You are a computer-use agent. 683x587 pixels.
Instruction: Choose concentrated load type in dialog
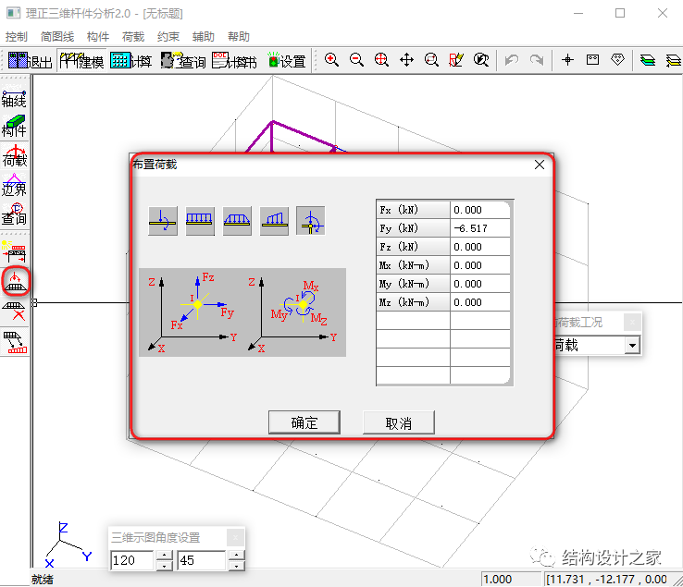coord(163,221)
